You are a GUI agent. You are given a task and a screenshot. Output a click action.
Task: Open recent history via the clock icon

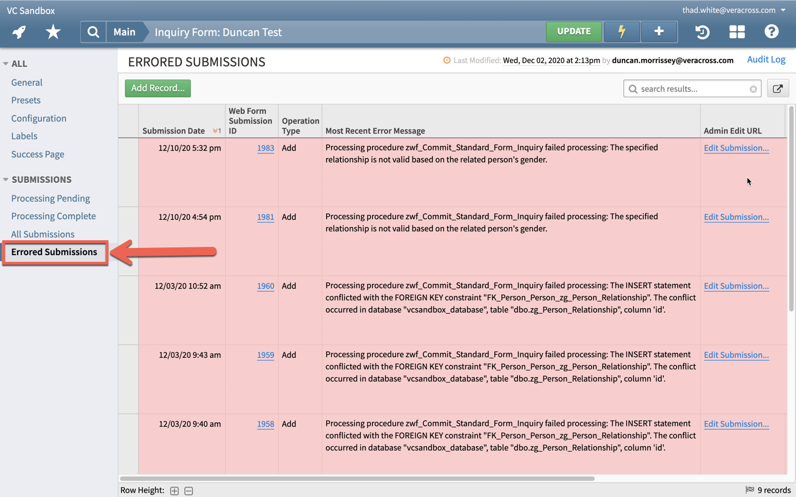pos(702,31)
